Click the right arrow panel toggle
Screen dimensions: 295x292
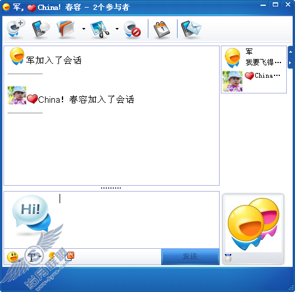coord(290,63)
